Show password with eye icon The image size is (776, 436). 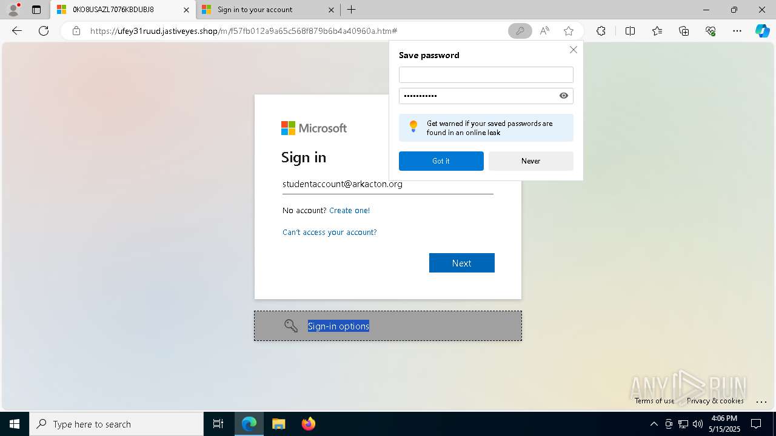564,96
